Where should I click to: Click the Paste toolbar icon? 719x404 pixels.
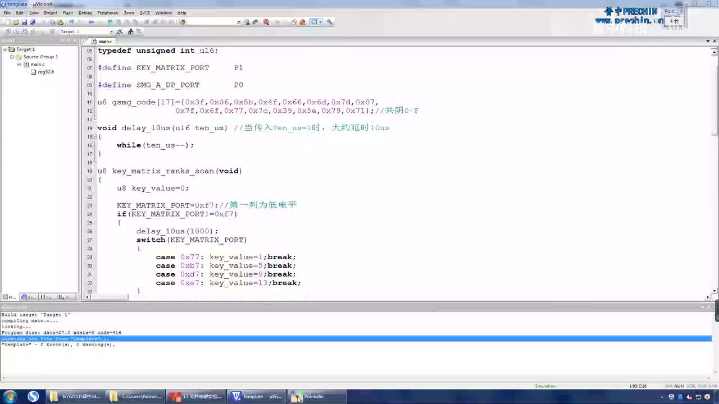coord(60,22)
